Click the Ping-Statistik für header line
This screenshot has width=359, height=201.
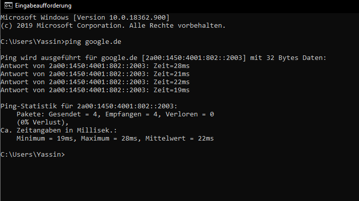[89, 106]
